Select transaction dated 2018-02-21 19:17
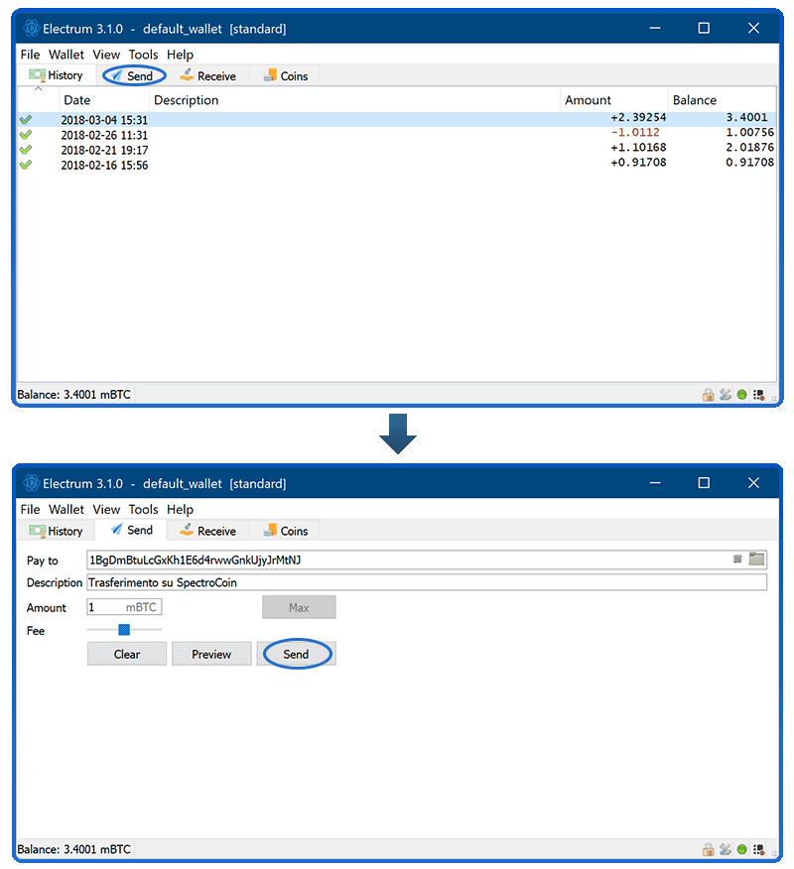The height and width of the screenshot is (869, 794). coord(396,150)
